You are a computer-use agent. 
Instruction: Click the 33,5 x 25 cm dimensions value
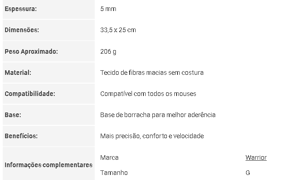click(x=118, y=30)
